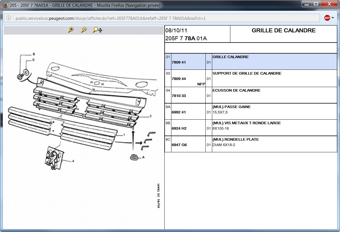Viewport: 340px width, 232px height.
Task: Click the VIS METAUX T RONDE LARGE row
Action: click(x=246, y=123)
